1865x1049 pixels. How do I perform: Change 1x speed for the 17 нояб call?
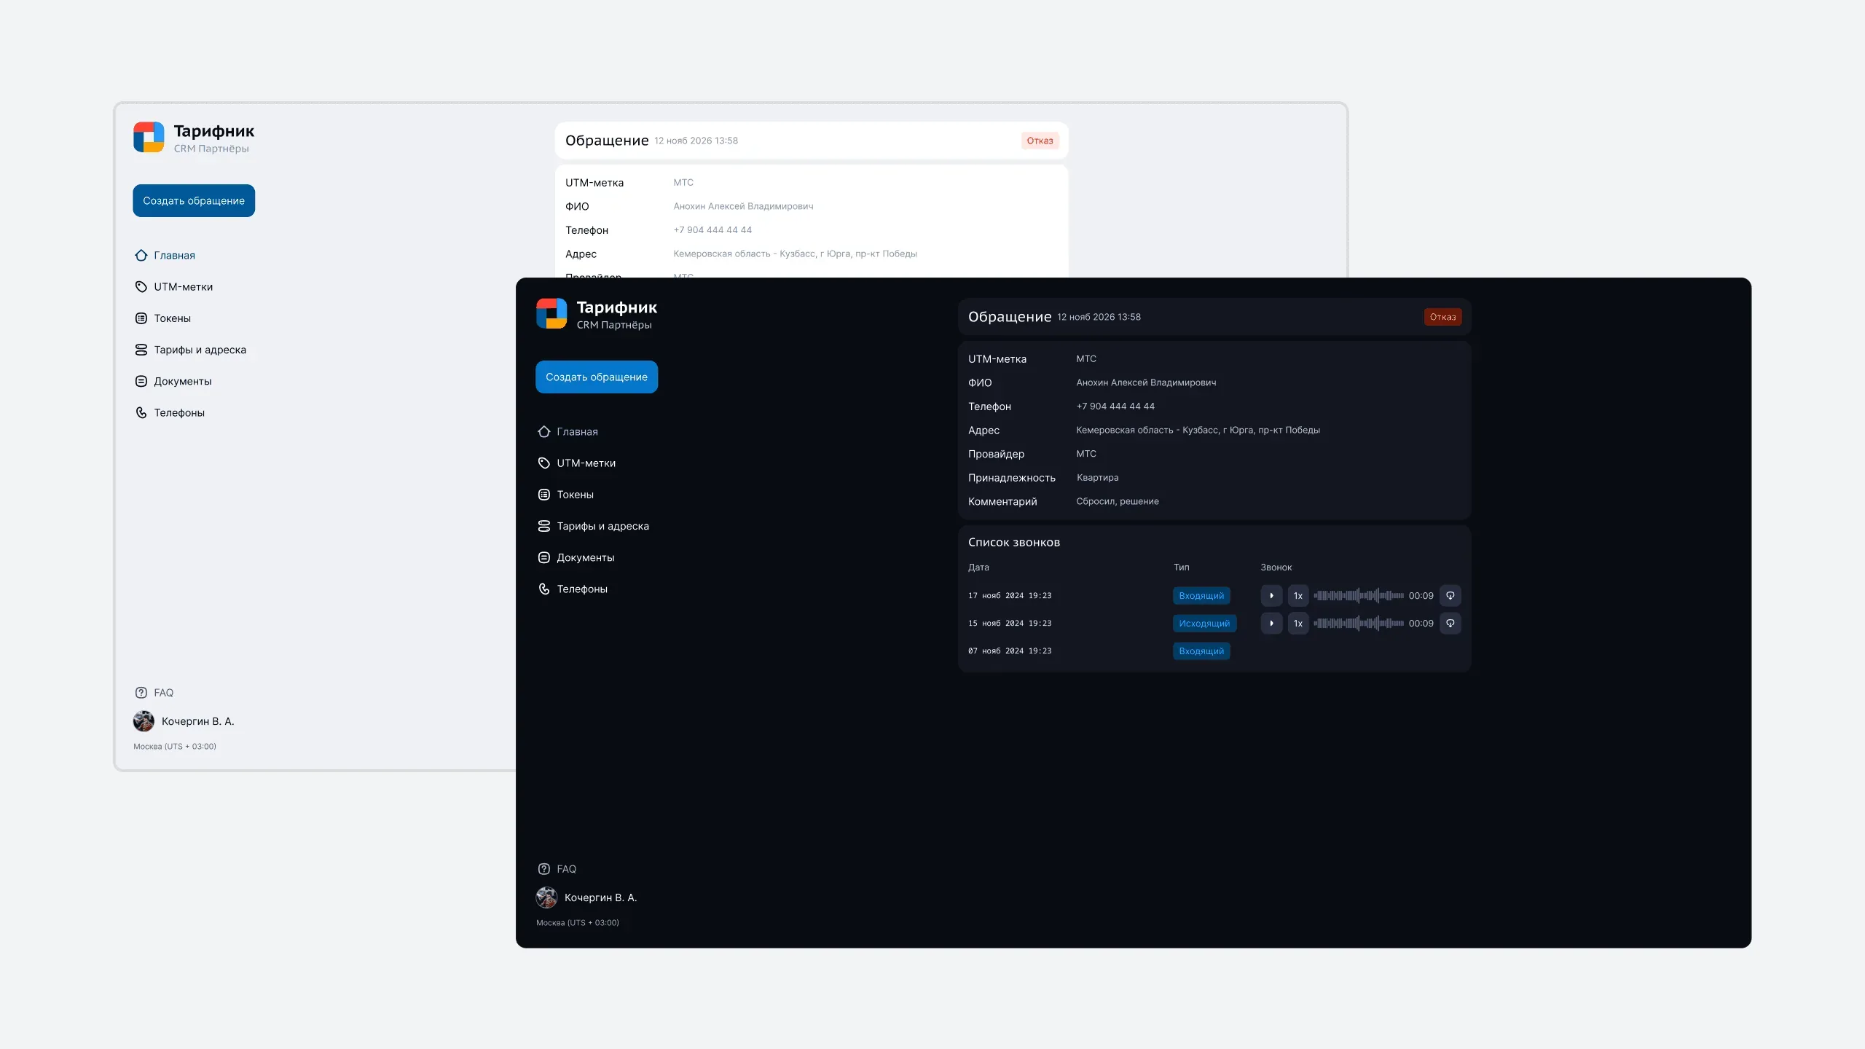pyautogui.click(x=1298, y=595)
